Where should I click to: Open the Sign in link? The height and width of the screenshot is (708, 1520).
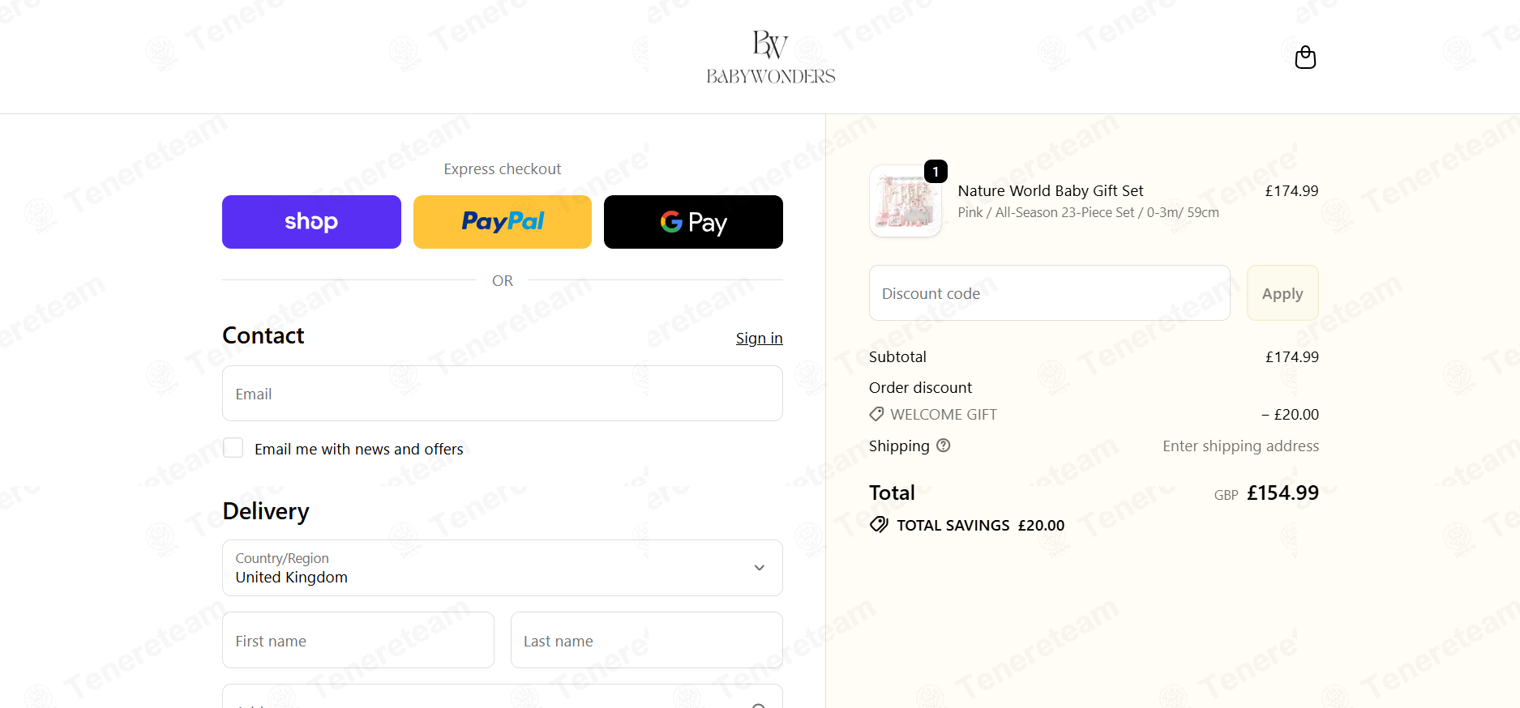click(759, 338)
